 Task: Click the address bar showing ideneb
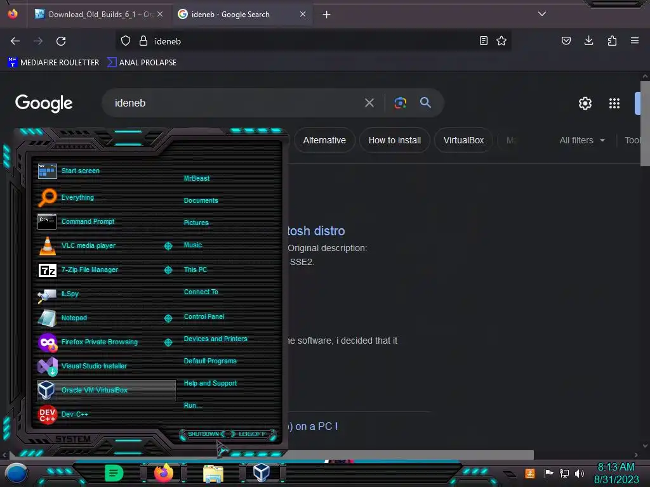[x=313, y=41]
